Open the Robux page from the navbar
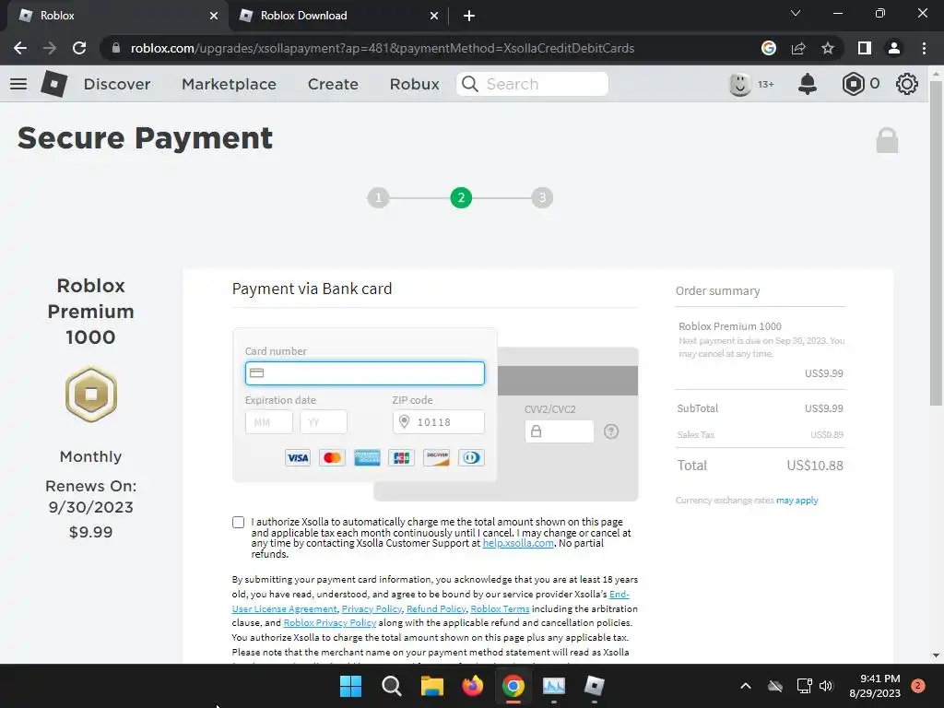The width and height of the screenshot is (944, 708). [x=414, y=84]
